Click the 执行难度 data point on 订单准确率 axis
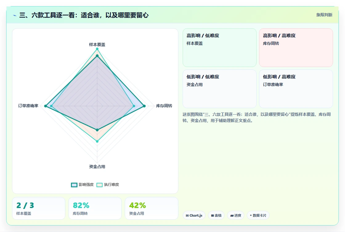Viewport: 345px width, 232px height. pos(51,106)
